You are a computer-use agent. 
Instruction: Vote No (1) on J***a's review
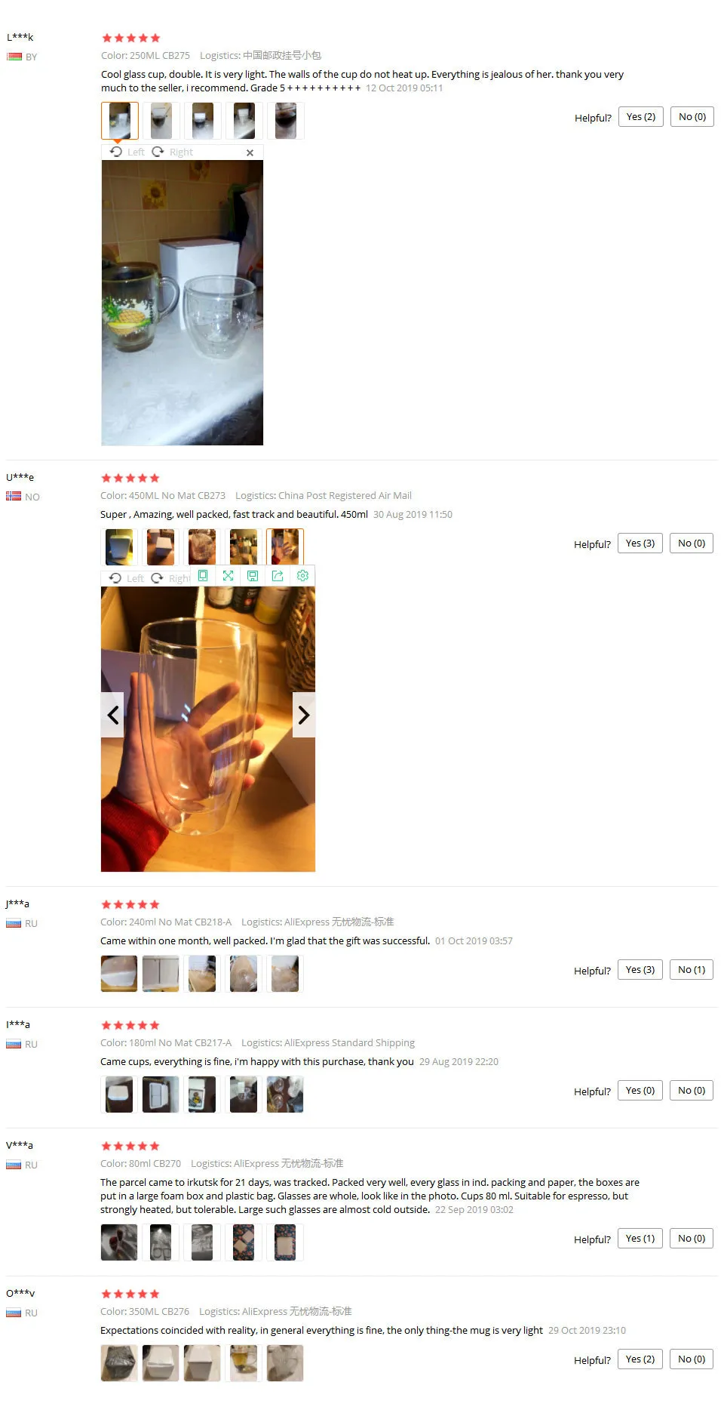[x=692, y=970]
